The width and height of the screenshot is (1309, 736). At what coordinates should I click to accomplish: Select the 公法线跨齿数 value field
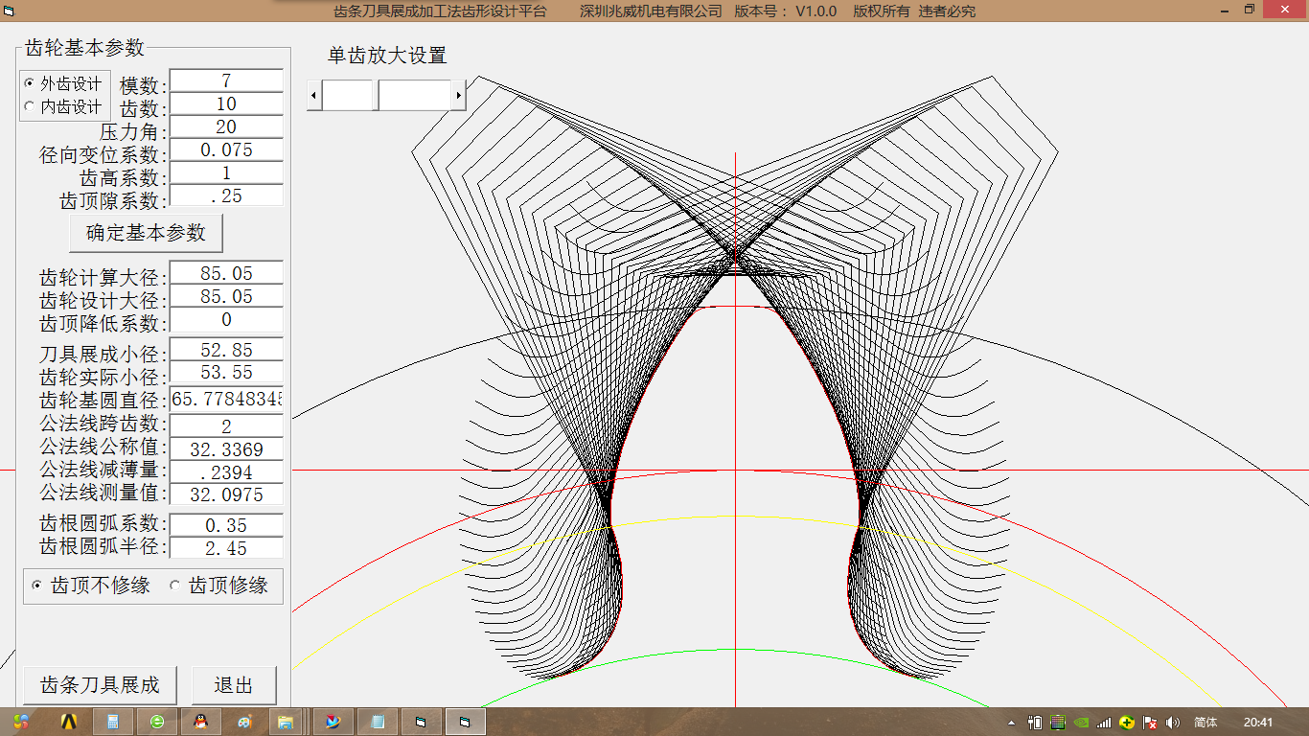[226, 425]
